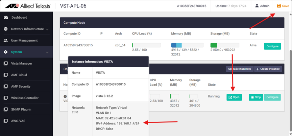Click the SNMP Plug-in sidebar icon
The height and width of the screenshot is (136, 292).
pyautogui.click(x=6, y=110)
